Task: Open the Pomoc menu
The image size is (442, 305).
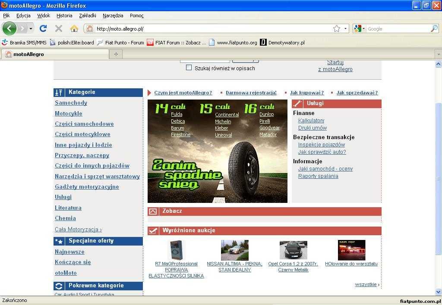Action: coord(137,16)
